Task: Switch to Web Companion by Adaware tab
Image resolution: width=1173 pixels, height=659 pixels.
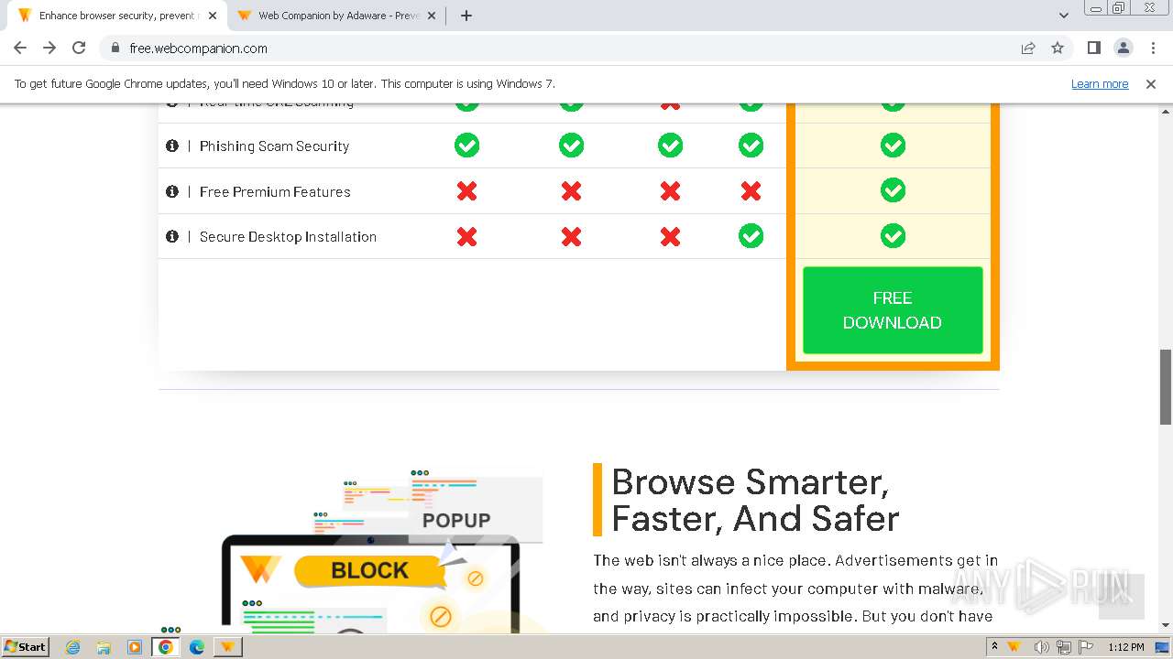Action: 336,16
